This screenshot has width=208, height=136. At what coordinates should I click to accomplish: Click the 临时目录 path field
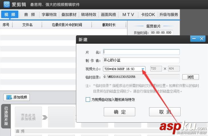(x=141, y=77)
